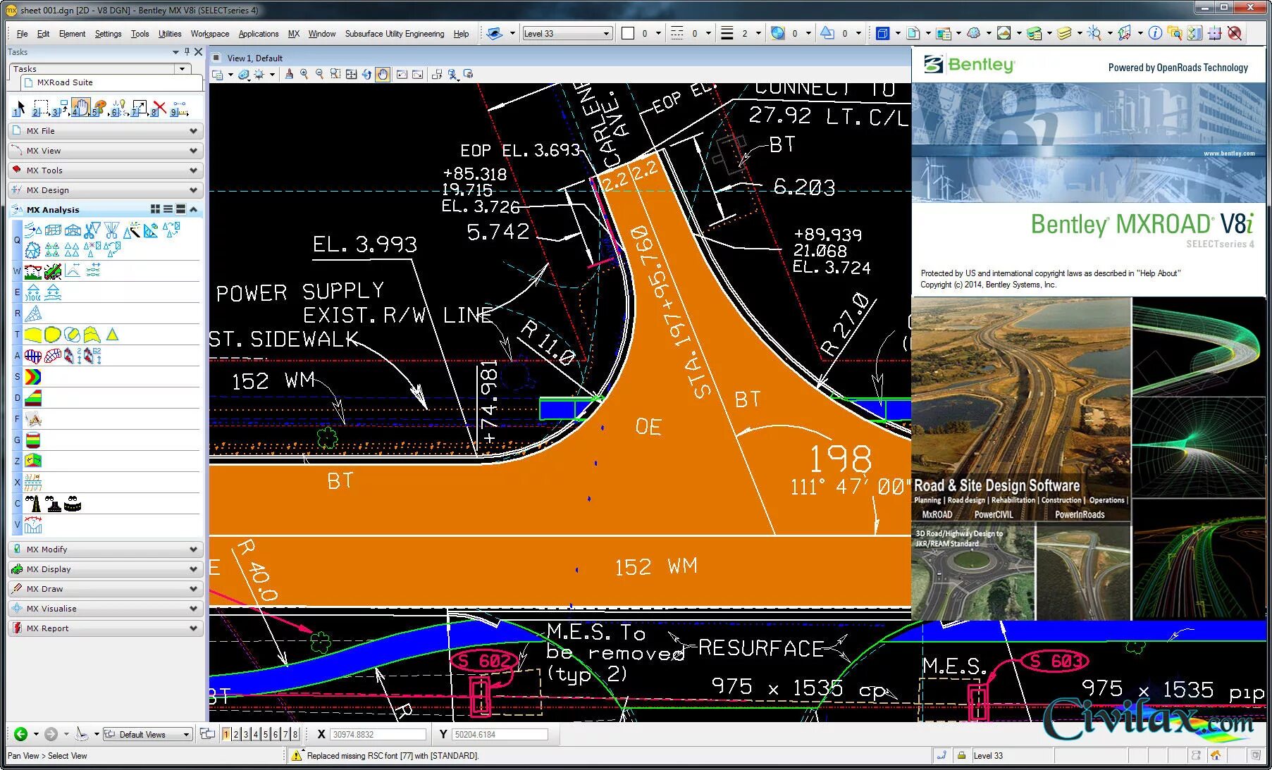The width and height of the screenshot is (1272, 770).
Task: Expand the MX View task group
Action: point(106,151)
